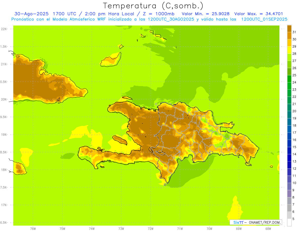
Task: Click the '75W' longitude axis label
Action: coord(62,228)
